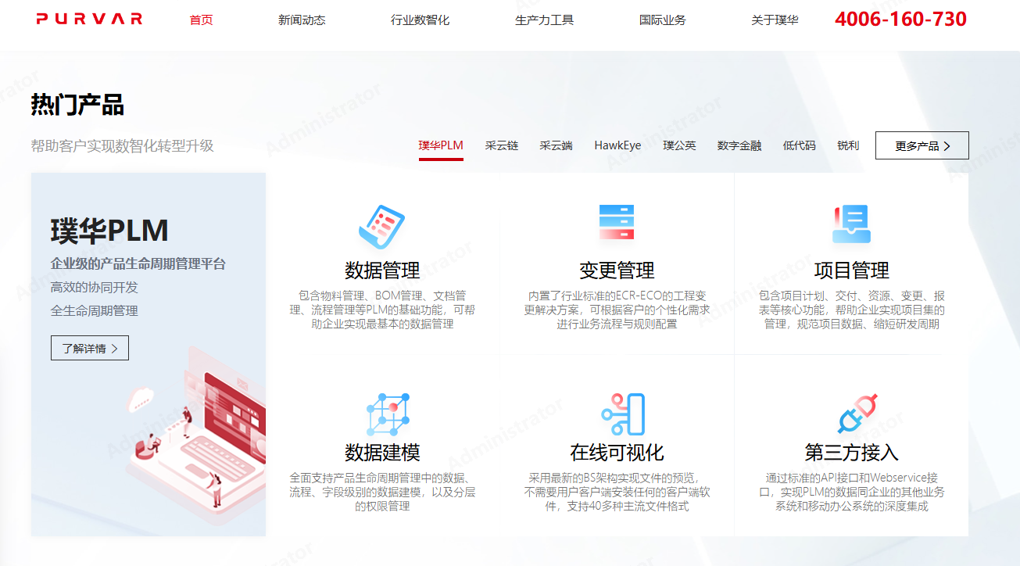This screenshot has width=1020, height=566.
Task: Click the 第三方接入 plug icon
Action: (857, 414)
